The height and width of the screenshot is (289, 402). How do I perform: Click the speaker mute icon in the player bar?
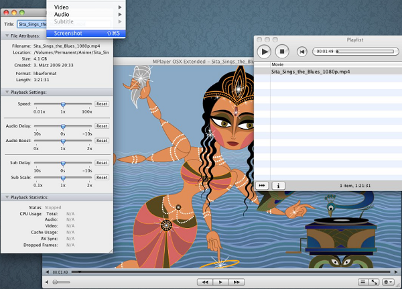tap(47, 282)
